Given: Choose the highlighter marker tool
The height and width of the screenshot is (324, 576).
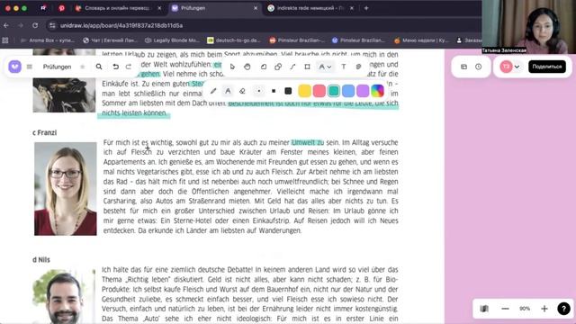Looking at the screenshot, I should tap(228, 91).
